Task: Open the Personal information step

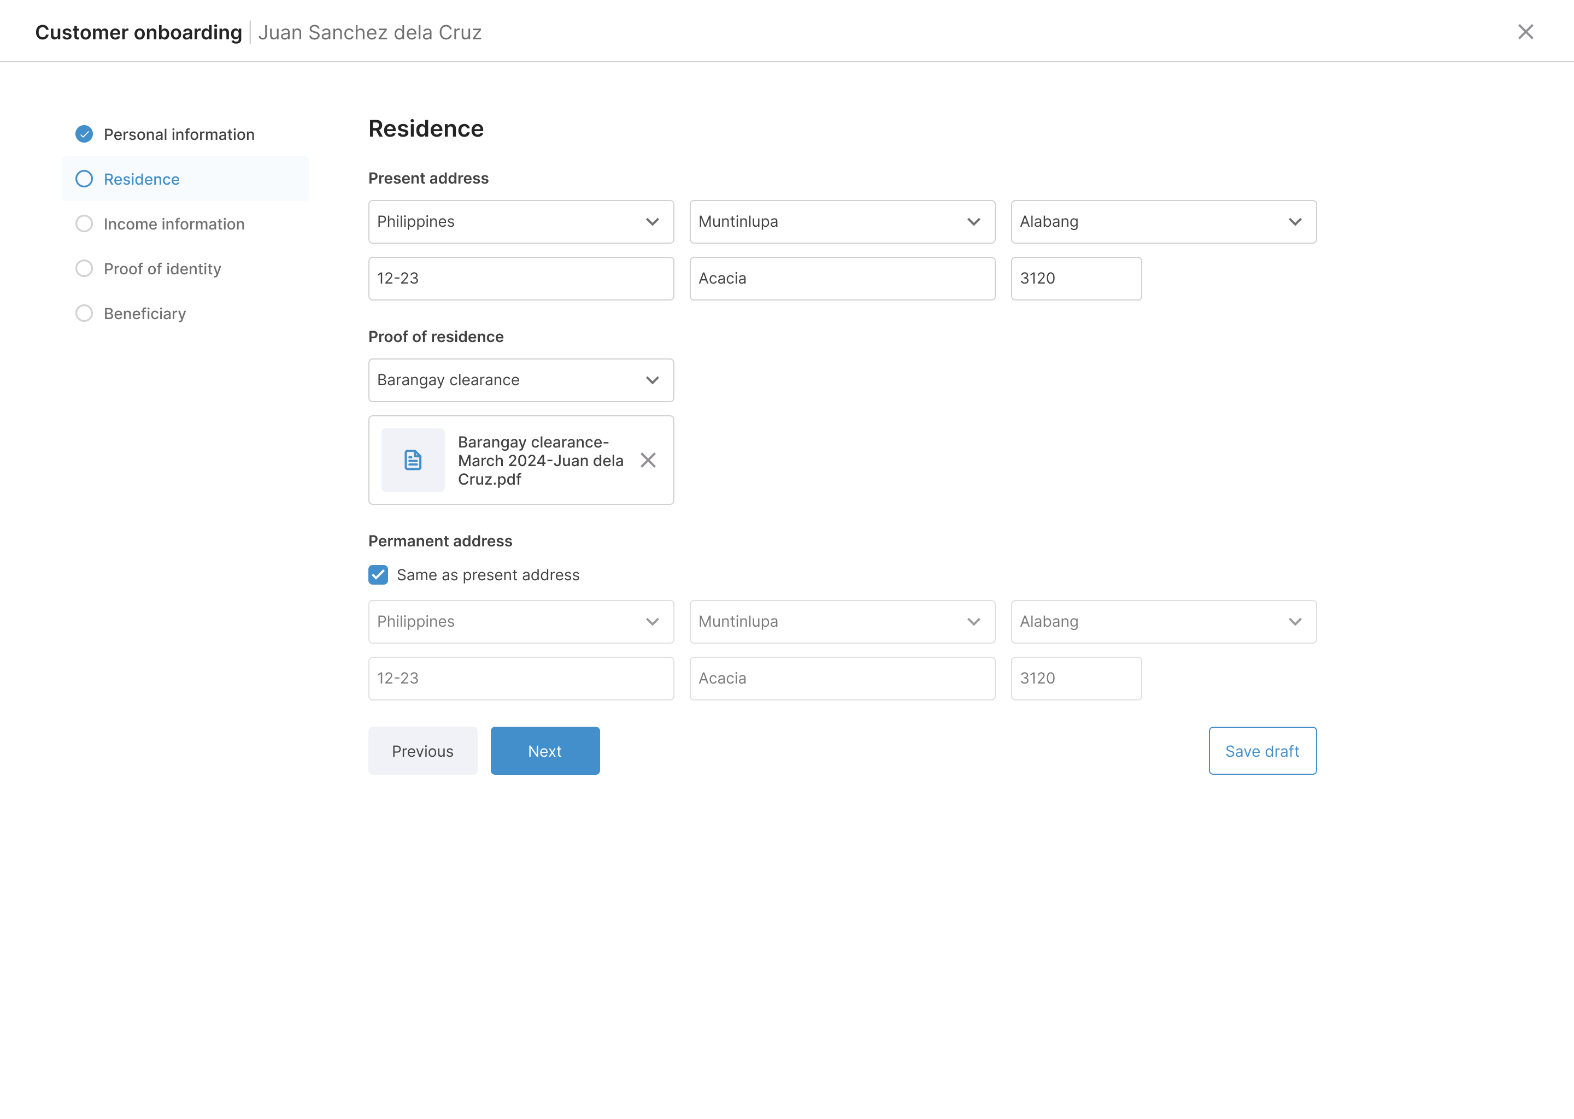Action: coord(179,134)
